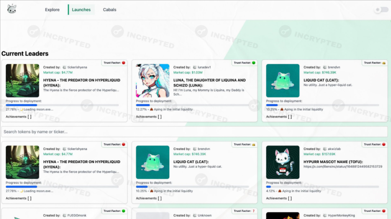This screenshot has height=219, width=391.
Task: Click red Trust Factor dot on TOFU card
Action: pos(384,144)
